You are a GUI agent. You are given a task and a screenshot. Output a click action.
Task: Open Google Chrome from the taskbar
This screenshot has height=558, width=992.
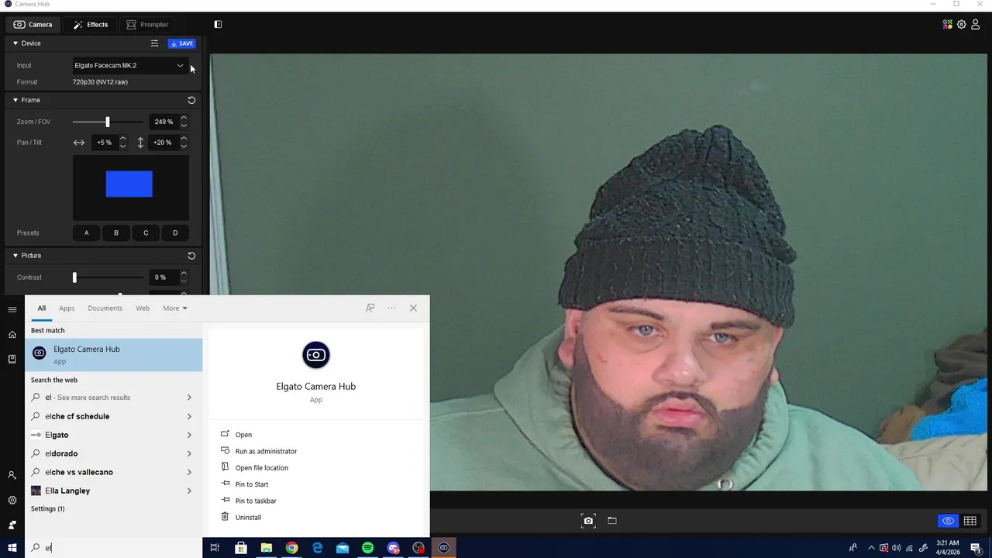pyautogui.click(x=291, y=548)
